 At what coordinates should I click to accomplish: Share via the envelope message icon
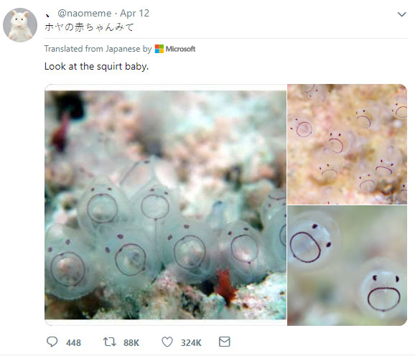click(x=225, y=342)
